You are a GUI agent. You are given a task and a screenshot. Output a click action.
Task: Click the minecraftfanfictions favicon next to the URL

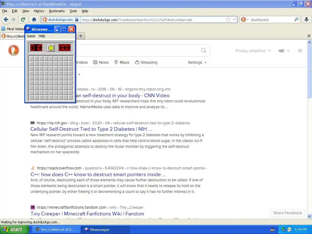point(33,207)
